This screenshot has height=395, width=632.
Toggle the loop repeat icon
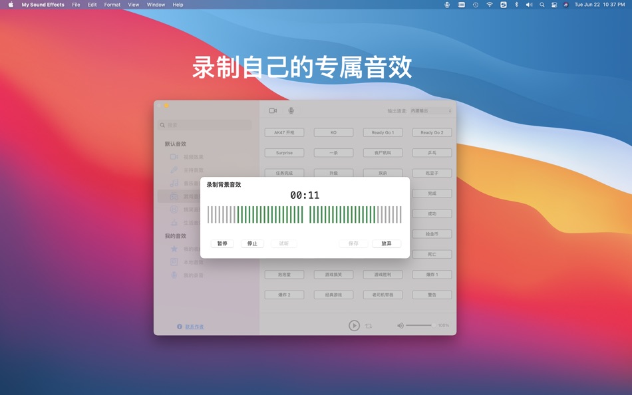(x=369, y=326)
